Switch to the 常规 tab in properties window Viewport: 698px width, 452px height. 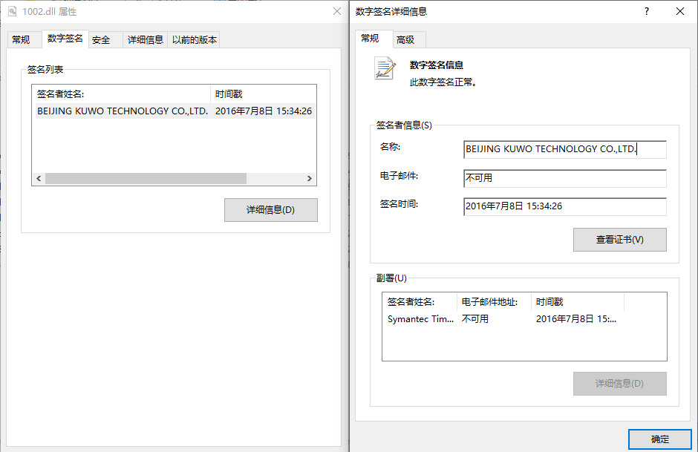[21, 40]
